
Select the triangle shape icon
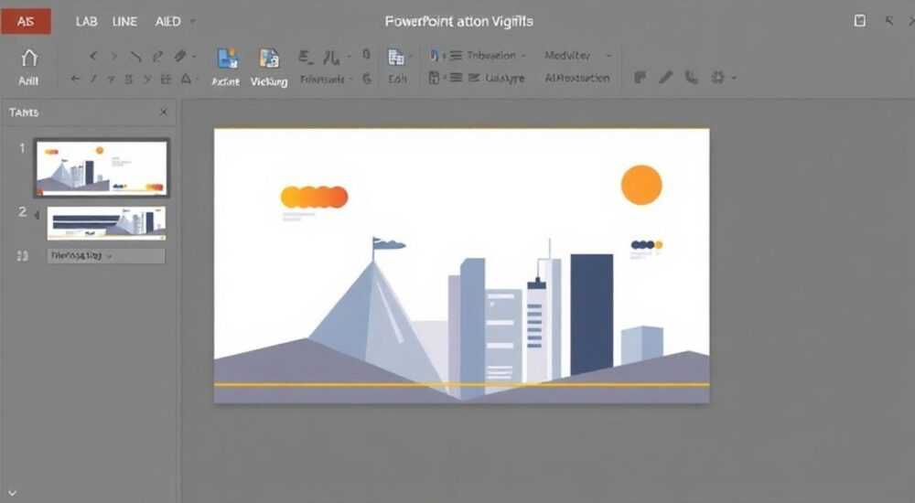(x=186, y=78)
